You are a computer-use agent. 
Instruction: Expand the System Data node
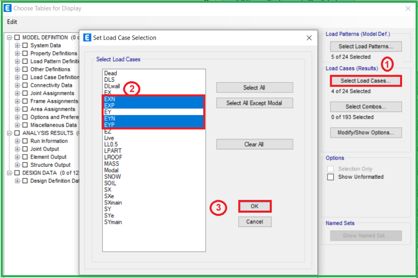pos(17,46)
